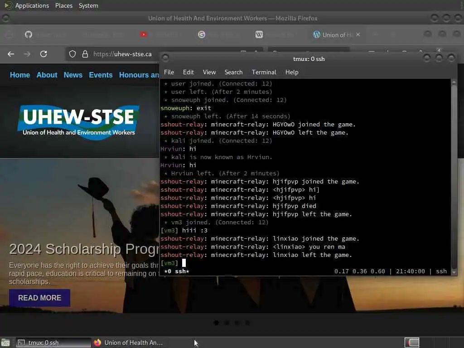This screenshot has height=348, width=464.
Task: Open the Events page link
Action: click(101, 75)
